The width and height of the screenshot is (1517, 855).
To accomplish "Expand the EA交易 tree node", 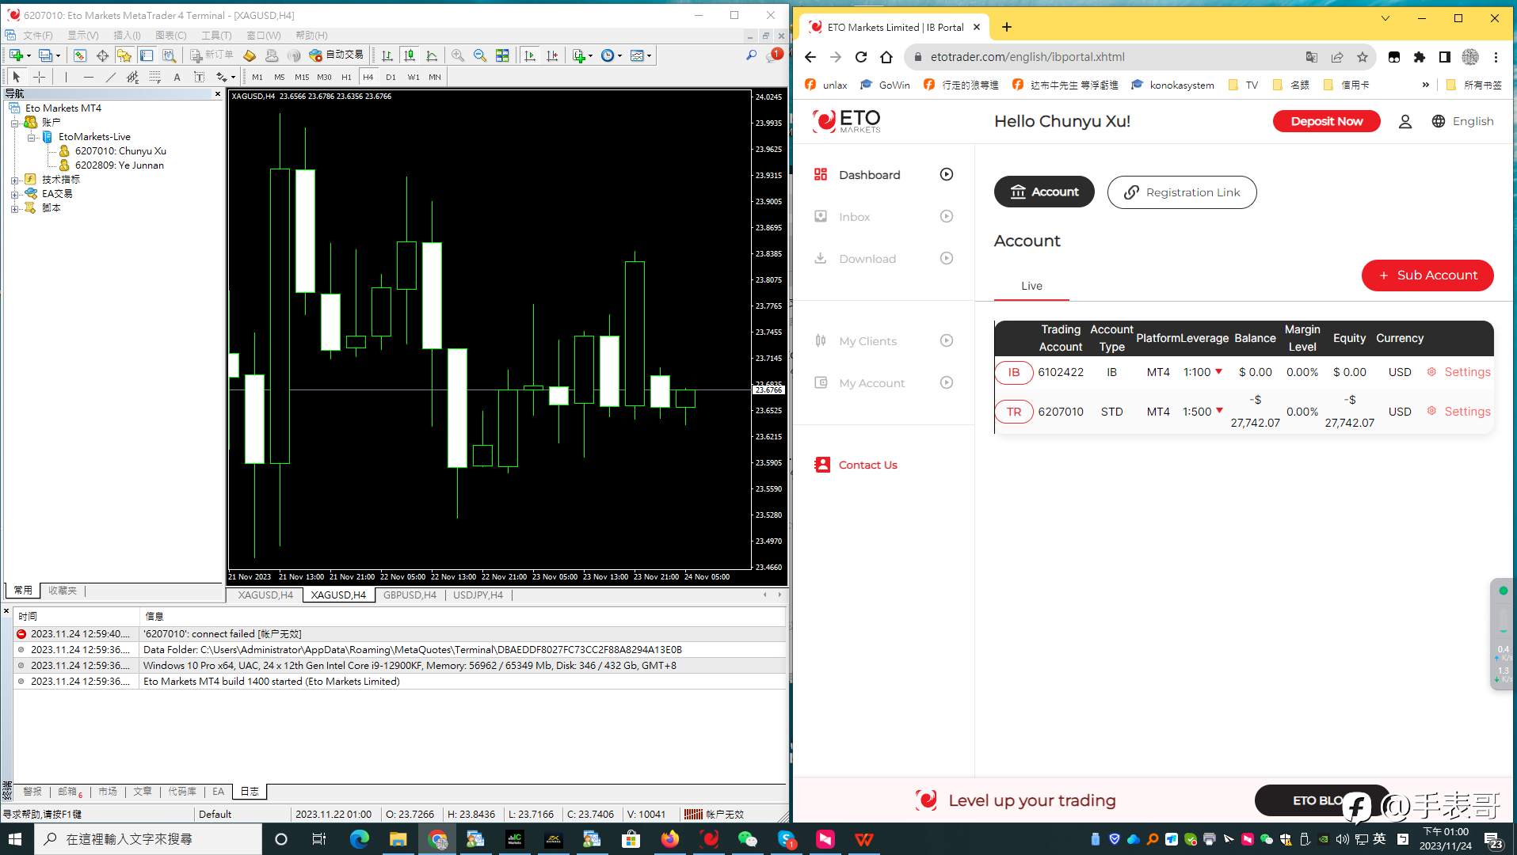I will pyautogui.click(x=14, y=194).
